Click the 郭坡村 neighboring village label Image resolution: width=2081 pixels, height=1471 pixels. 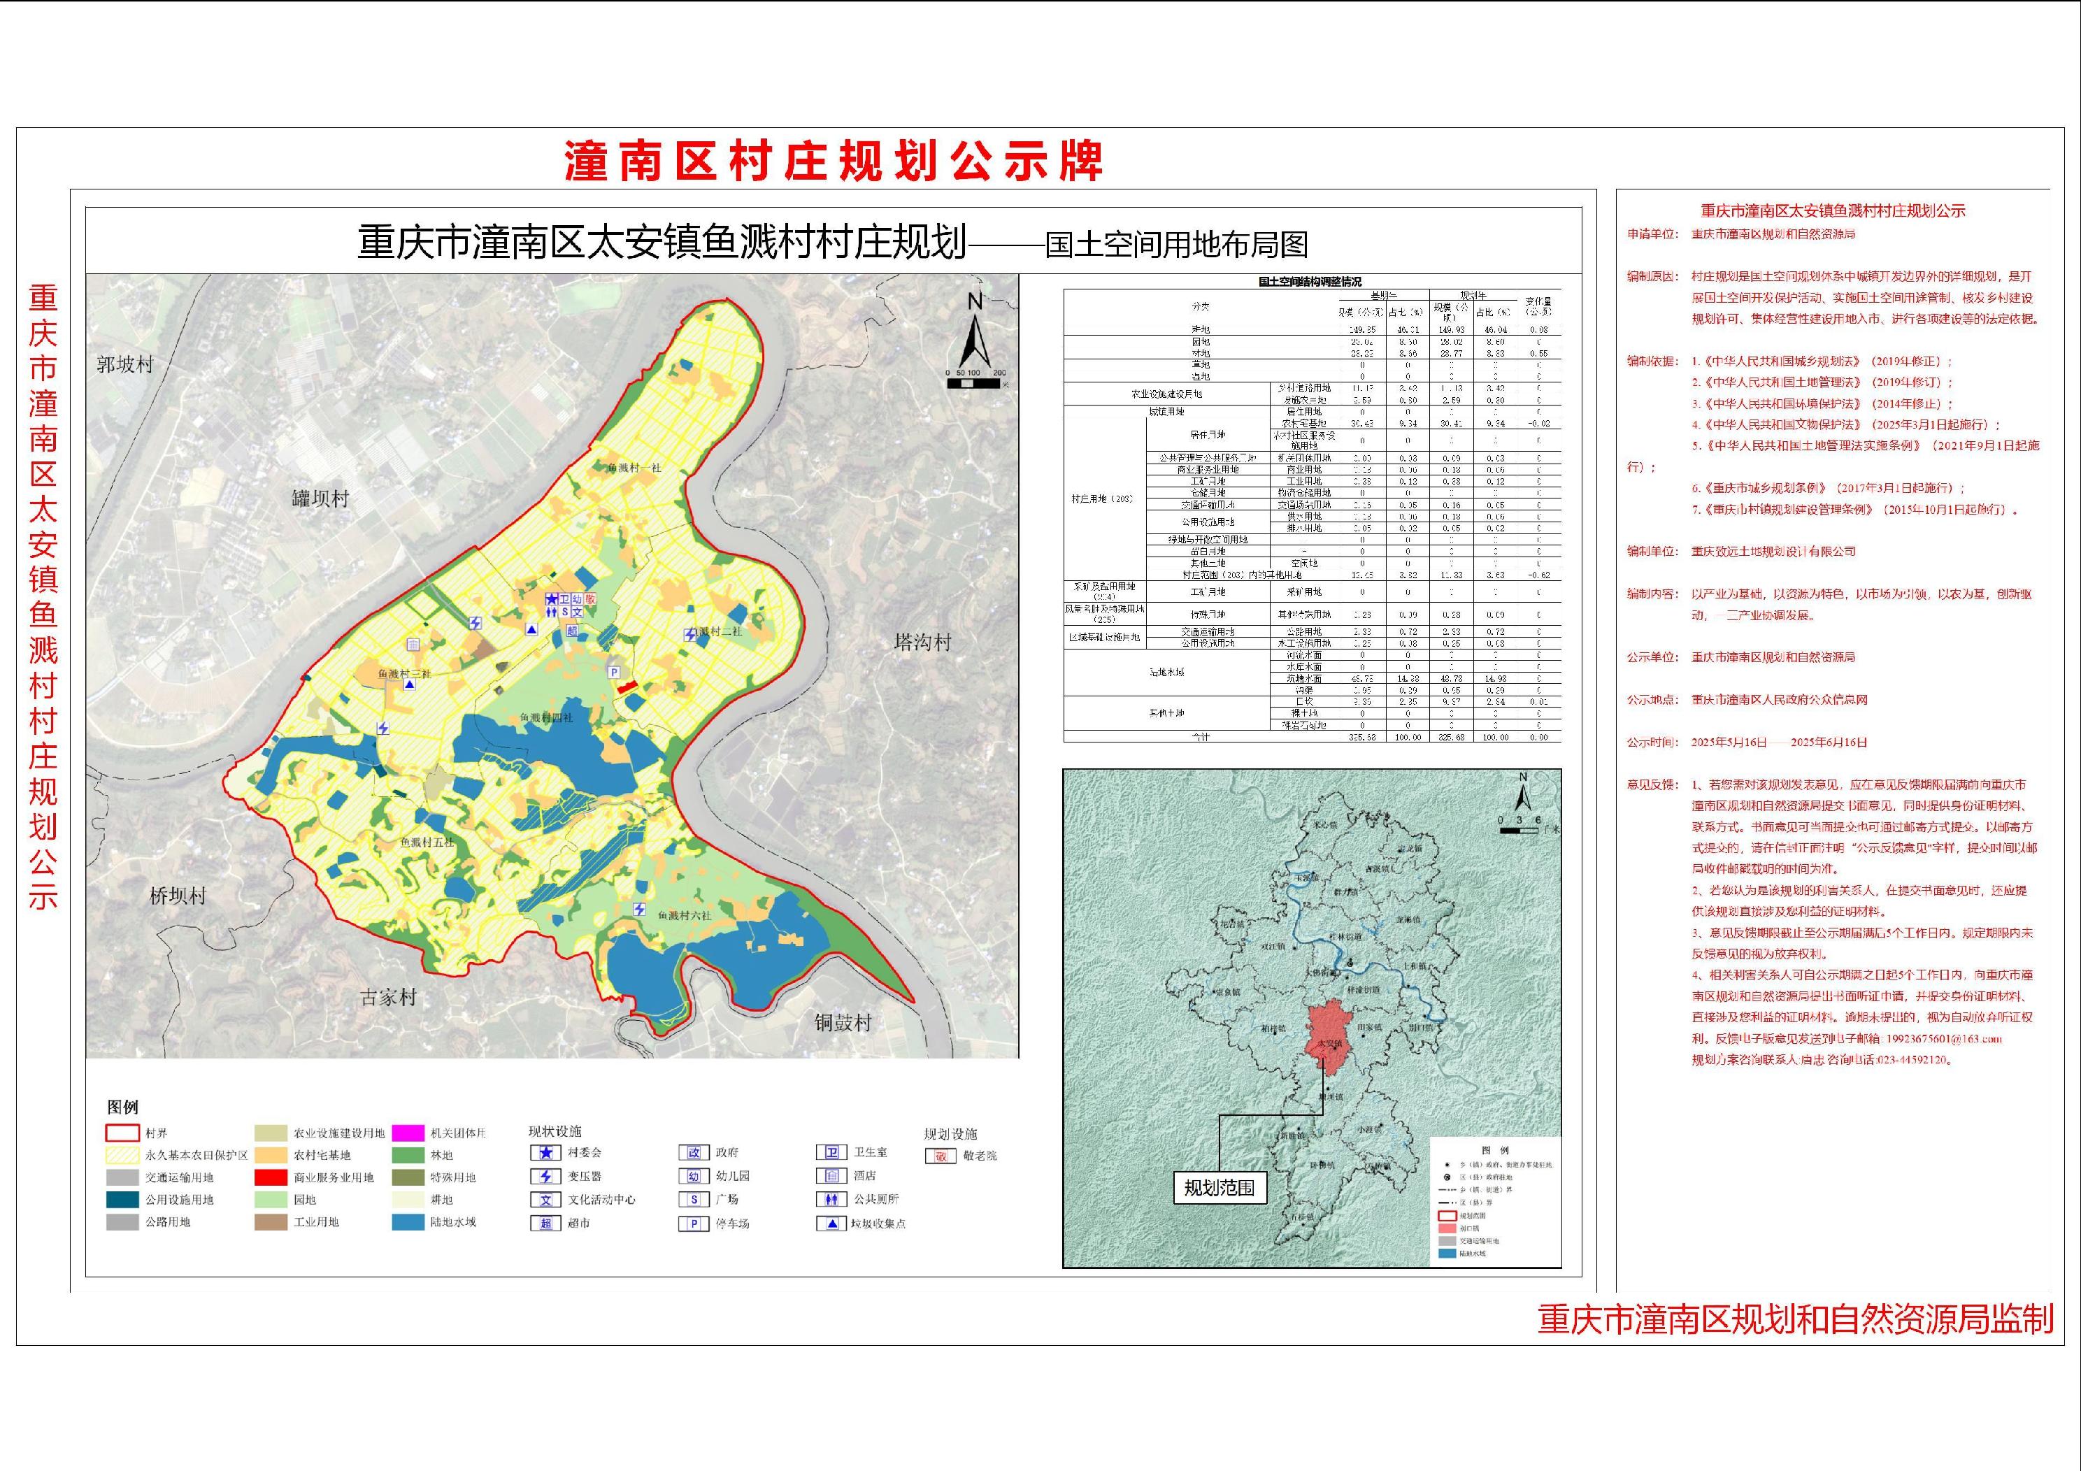pyautogui.click(x=125, y=364)
